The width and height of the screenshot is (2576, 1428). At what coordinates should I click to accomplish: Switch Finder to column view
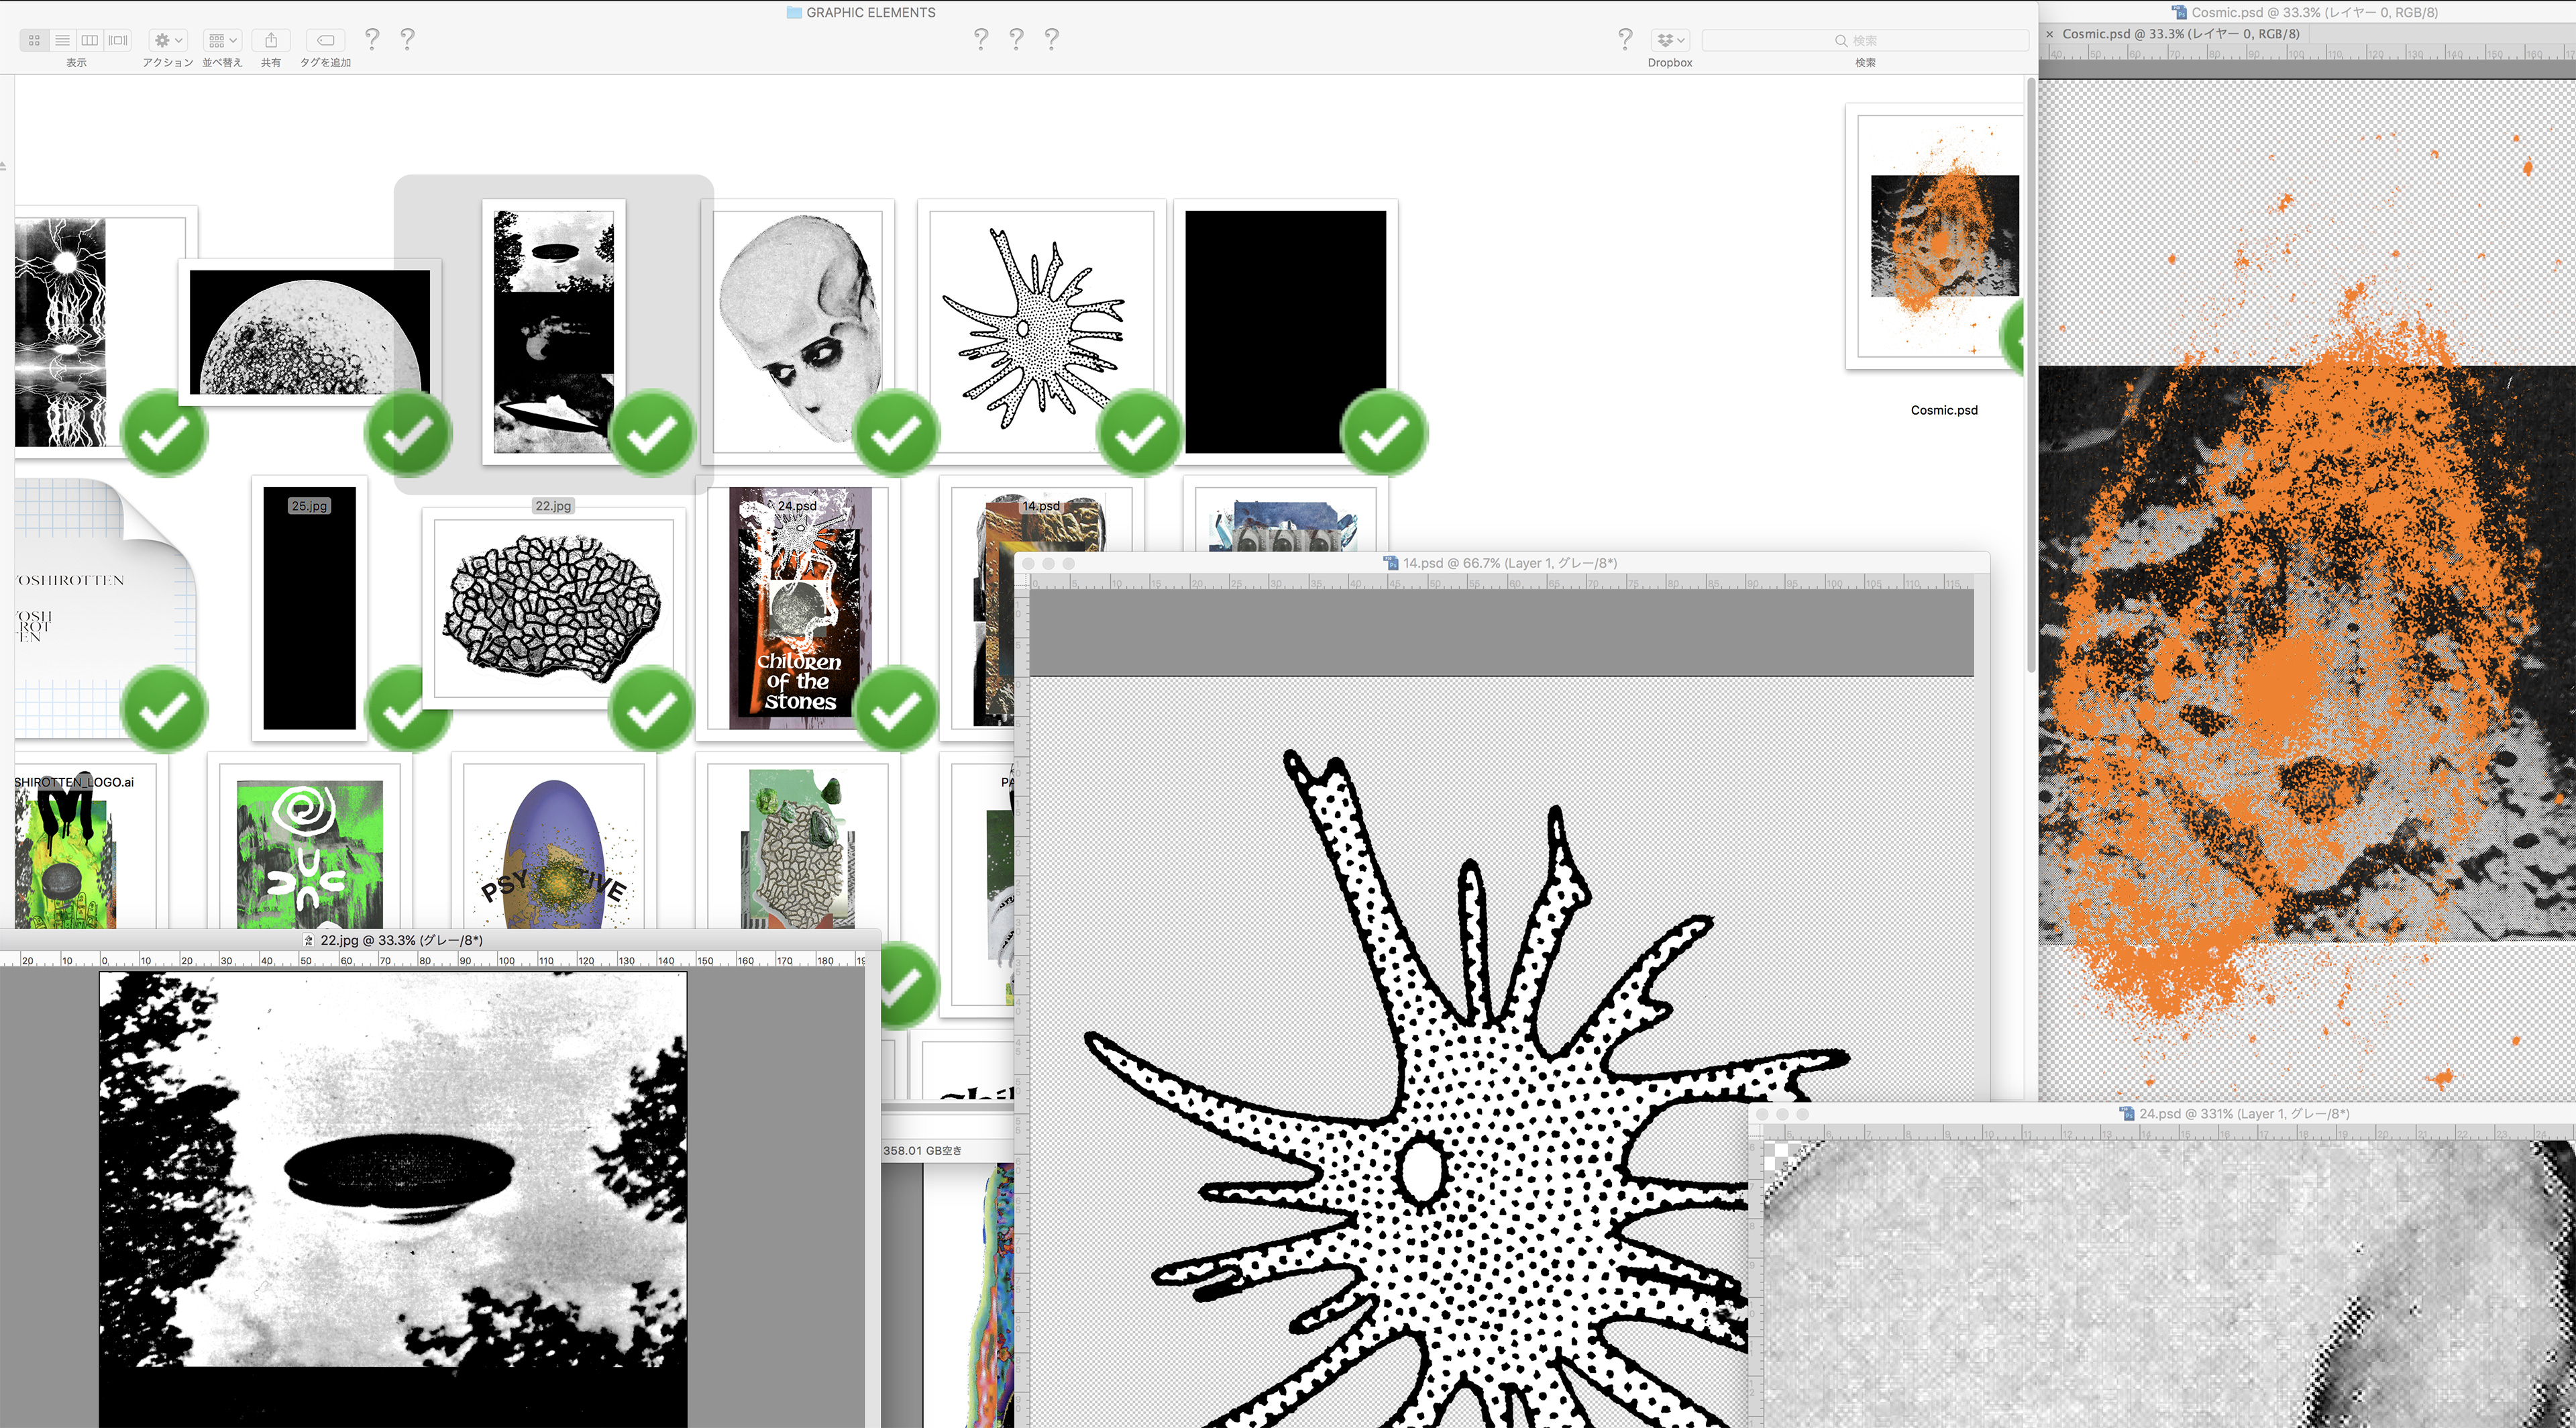tap(90, 40)
